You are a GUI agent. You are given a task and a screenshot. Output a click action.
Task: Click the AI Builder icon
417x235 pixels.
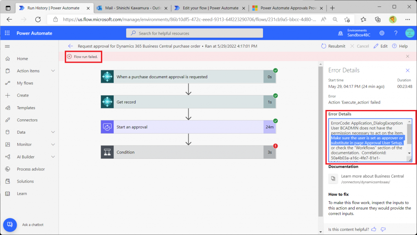pos(8,157)
